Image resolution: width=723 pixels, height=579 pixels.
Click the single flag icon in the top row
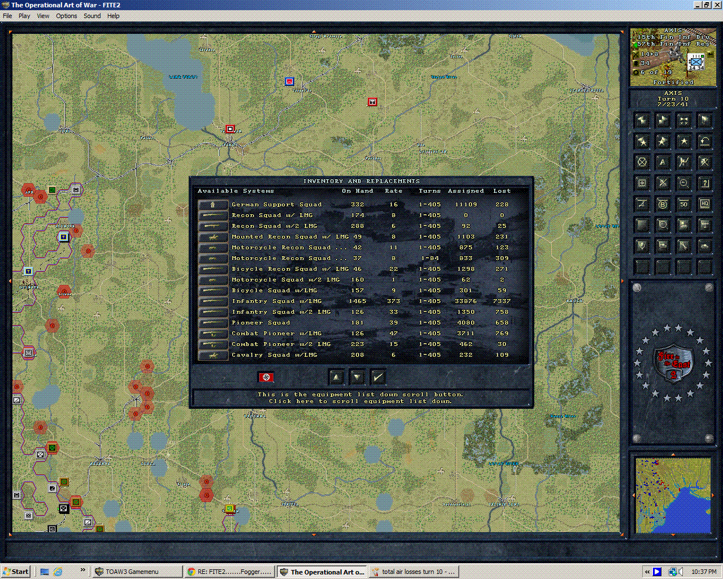coord(705,120)
